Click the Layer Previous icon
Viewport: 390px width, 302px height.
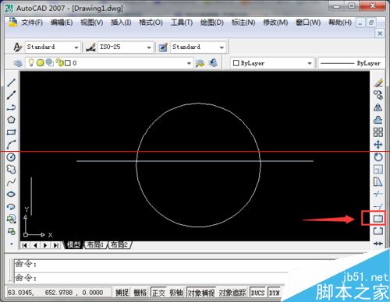pos(213,63)
